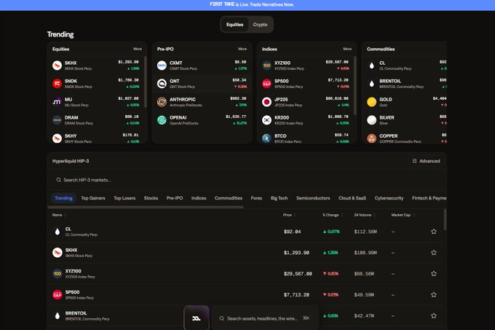
Task: Select the Semiconductors tab
Action: [313, 198]
